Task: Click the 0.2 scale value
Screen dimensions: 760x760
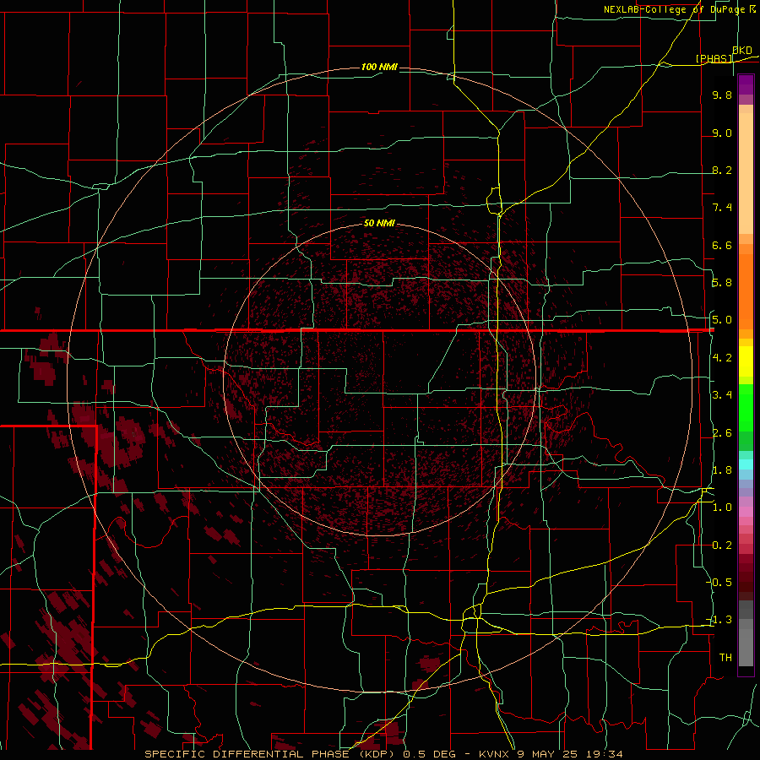Action: coord(722,546)
